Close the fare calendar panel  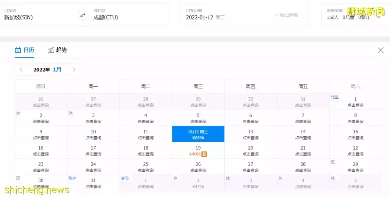tap(381, 50)
